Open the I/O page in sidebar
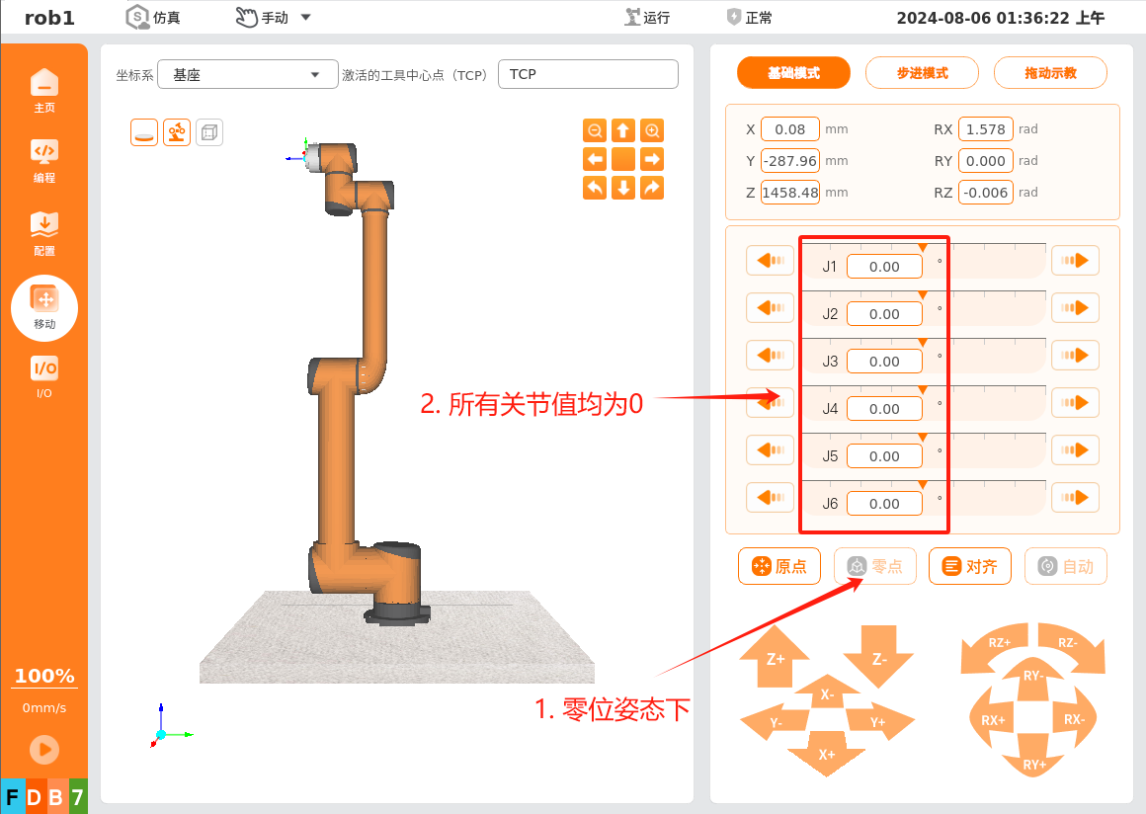 43,377
